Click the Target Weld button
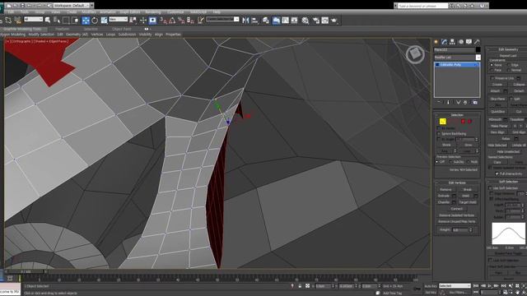 468,202
